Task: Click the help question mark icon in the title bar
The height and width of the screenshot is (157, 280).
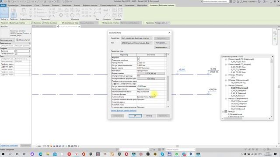Action: point(264,1)
